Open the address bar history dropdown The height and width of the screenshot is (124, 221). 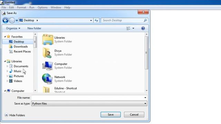(x=91, y=21)
